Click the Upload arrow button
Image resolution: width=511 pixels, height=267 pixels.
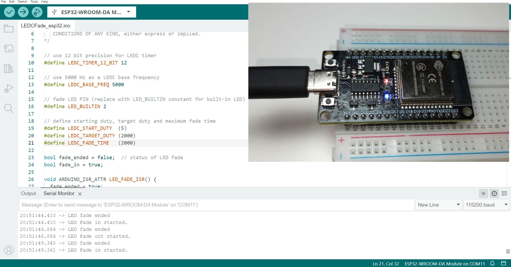point(23,12)
